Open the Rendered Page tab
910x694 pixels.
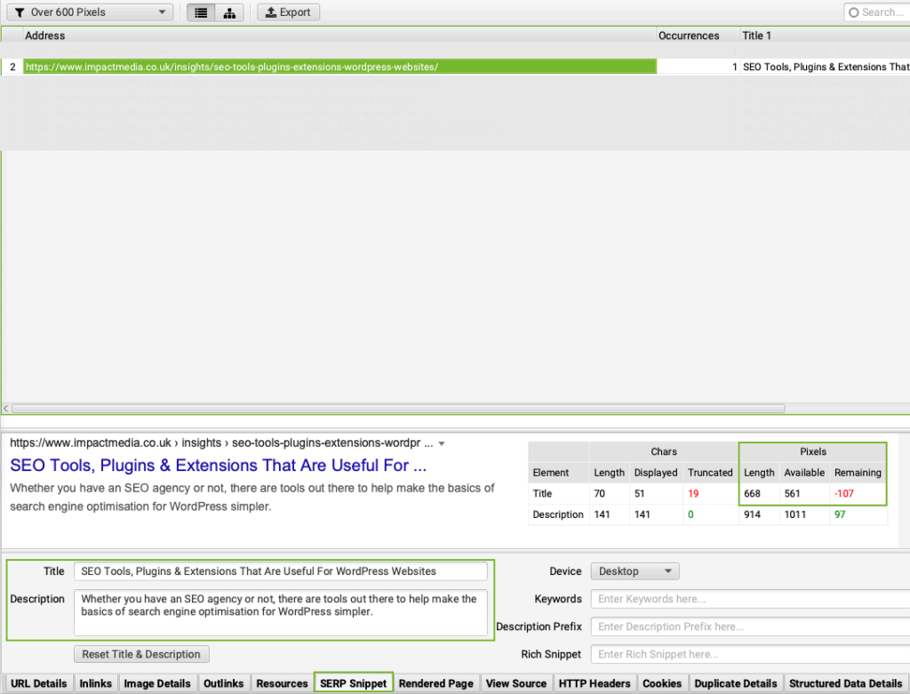pyautogui.click(x=435, y=683)
